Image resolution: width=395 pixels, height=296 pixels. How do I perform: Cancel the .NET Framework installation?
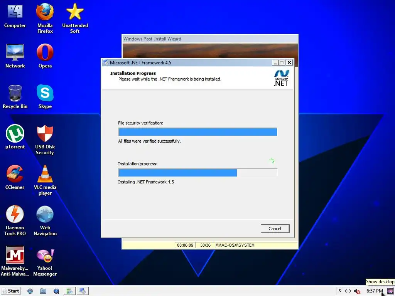click(x=275, y=229)
